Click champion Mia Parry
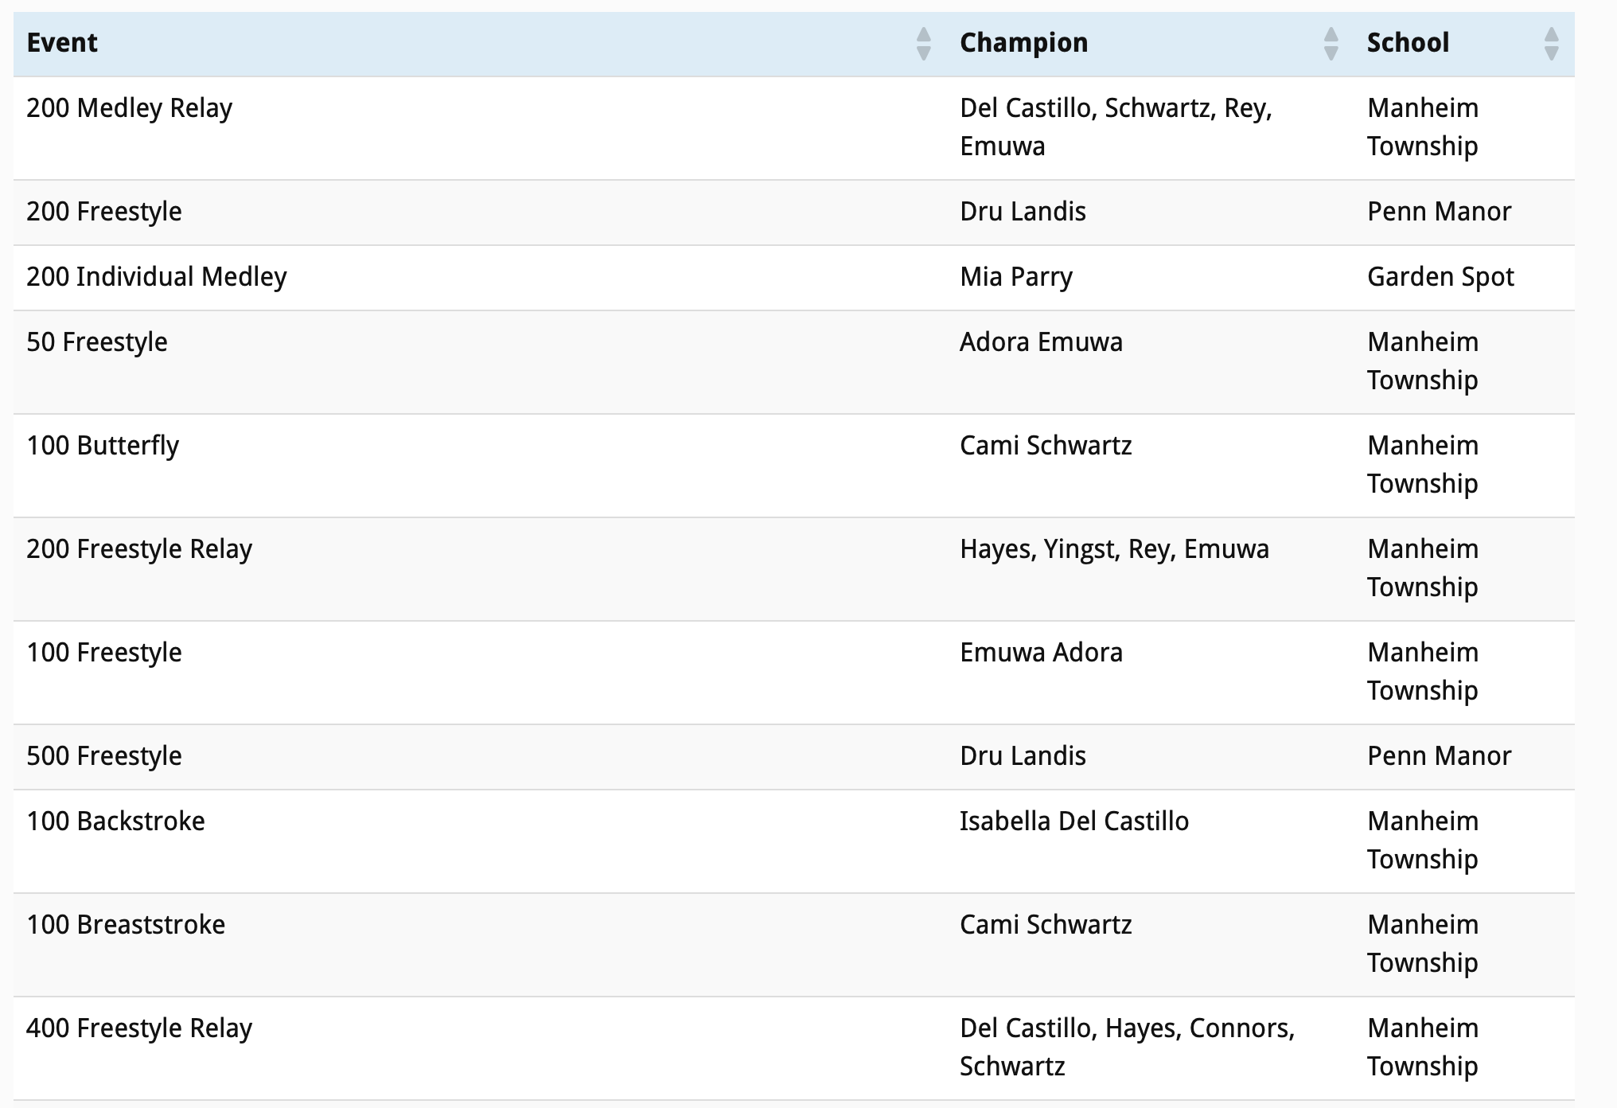 point(1016,277)
